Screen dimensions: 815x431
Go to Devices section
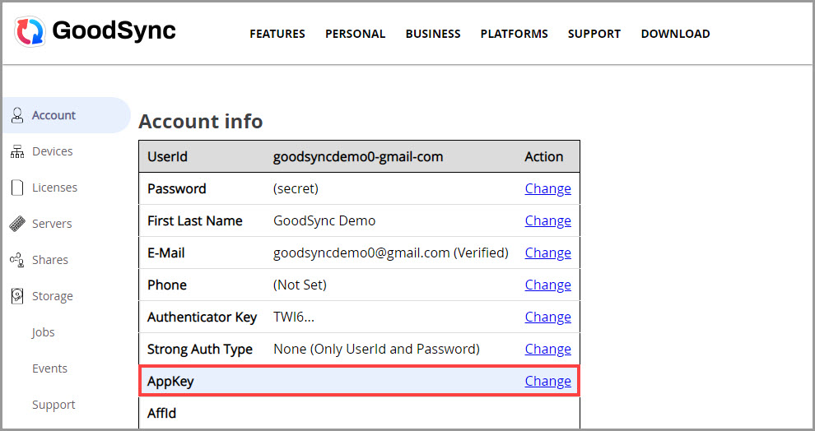pos(52,151)
